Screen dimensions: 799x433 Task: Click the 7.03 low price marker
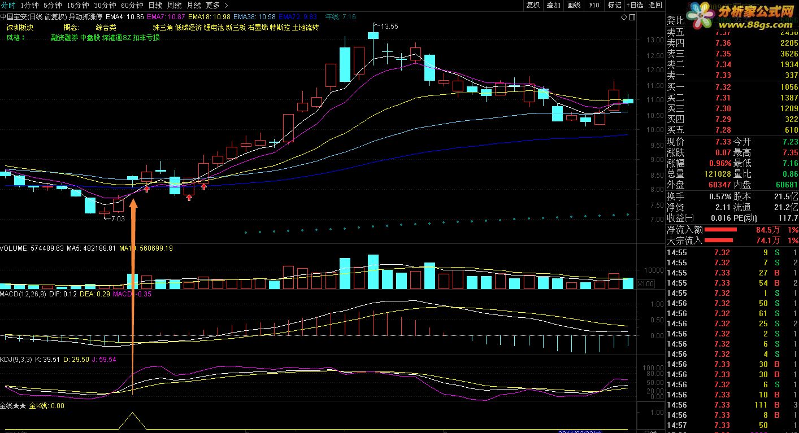pos(117,218)
